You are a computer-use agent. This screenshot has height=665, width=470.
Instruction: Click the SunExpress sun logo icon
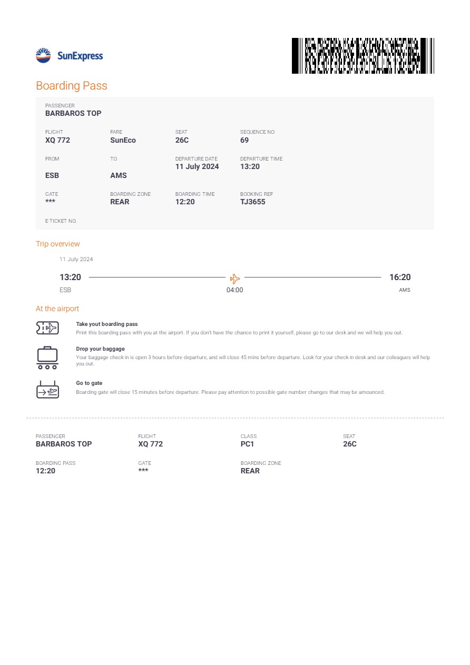(43, 56)
